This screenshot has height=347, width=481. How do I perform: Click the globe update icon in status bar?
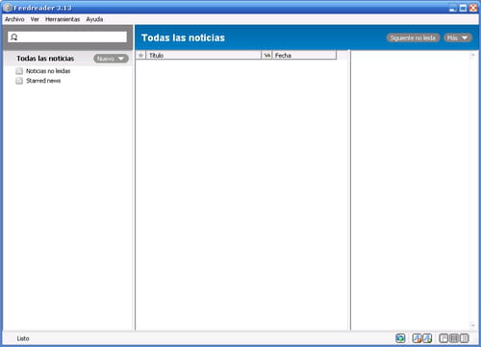pos(400,338)
